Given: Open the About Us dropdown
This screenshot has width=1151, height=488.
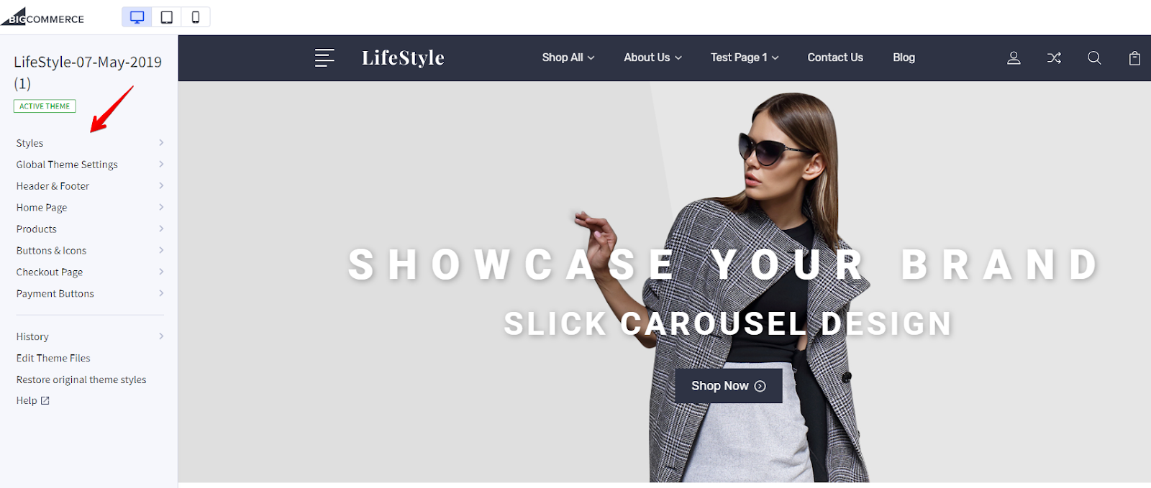Looking at the screenshot, I should click(652, 57).
